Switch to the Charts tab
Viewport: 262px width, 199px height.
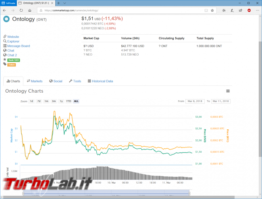13,81
